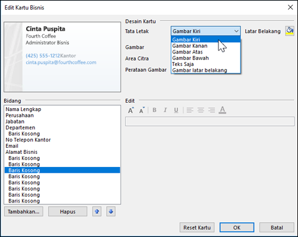Select the last Baris Kosong row in Bidang

(x=62, y=201)
